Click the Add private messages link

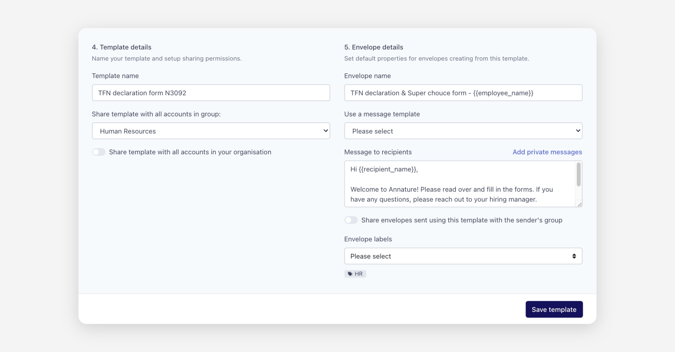coord(547,152)
